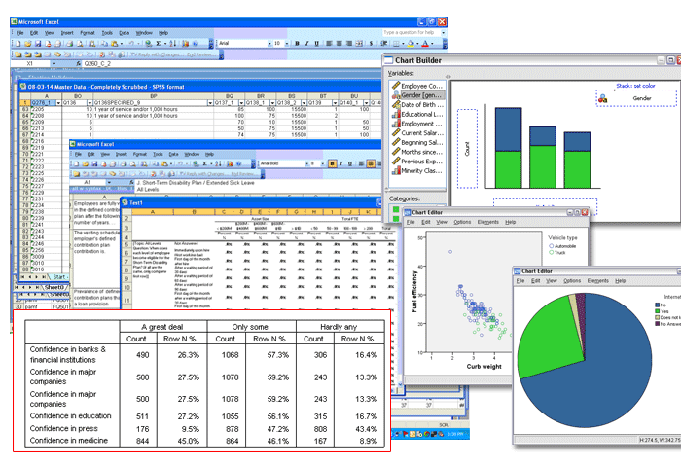Click the Save icon in Excel toolbar
This screenshot has width=681, height=467.
coord(36,44)
